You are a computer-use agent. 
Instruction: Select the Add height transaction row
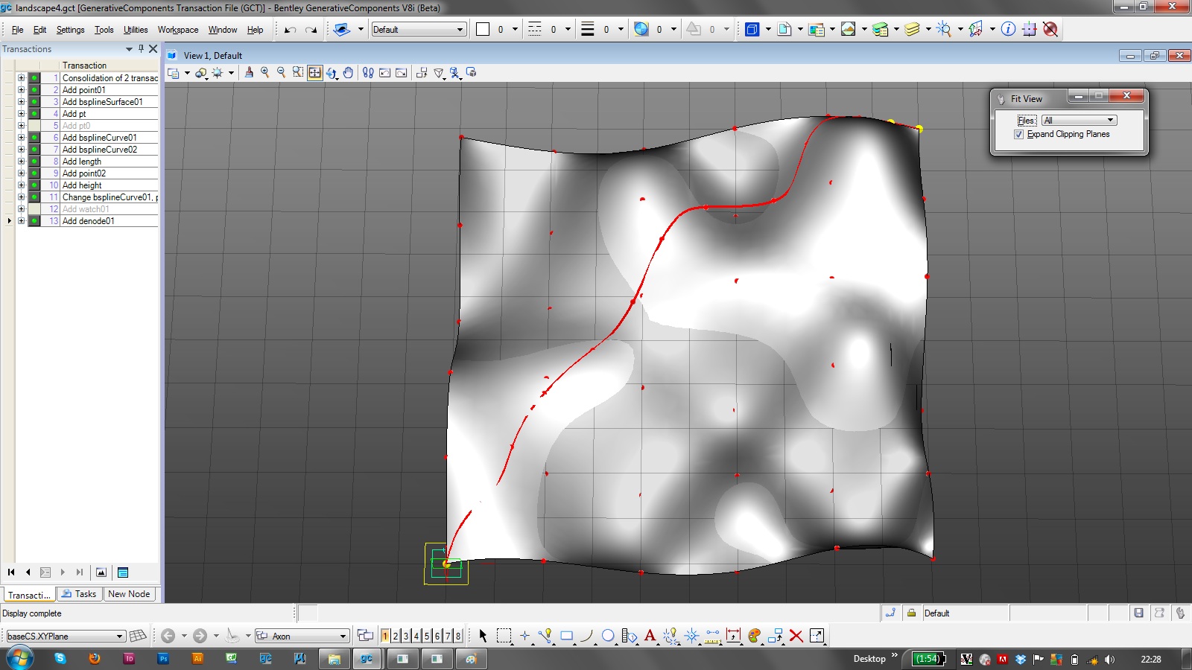pyautogui.click(x=82, y=185)
